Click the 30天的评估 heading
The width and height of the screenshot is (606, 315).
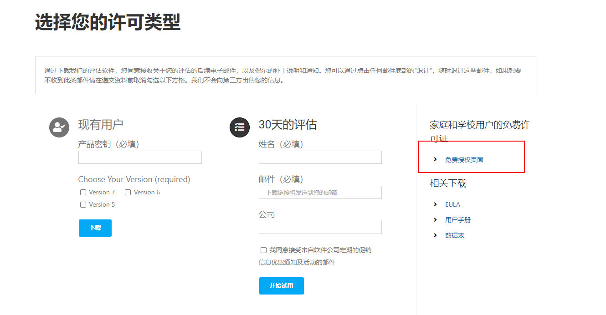pos(288,125)
